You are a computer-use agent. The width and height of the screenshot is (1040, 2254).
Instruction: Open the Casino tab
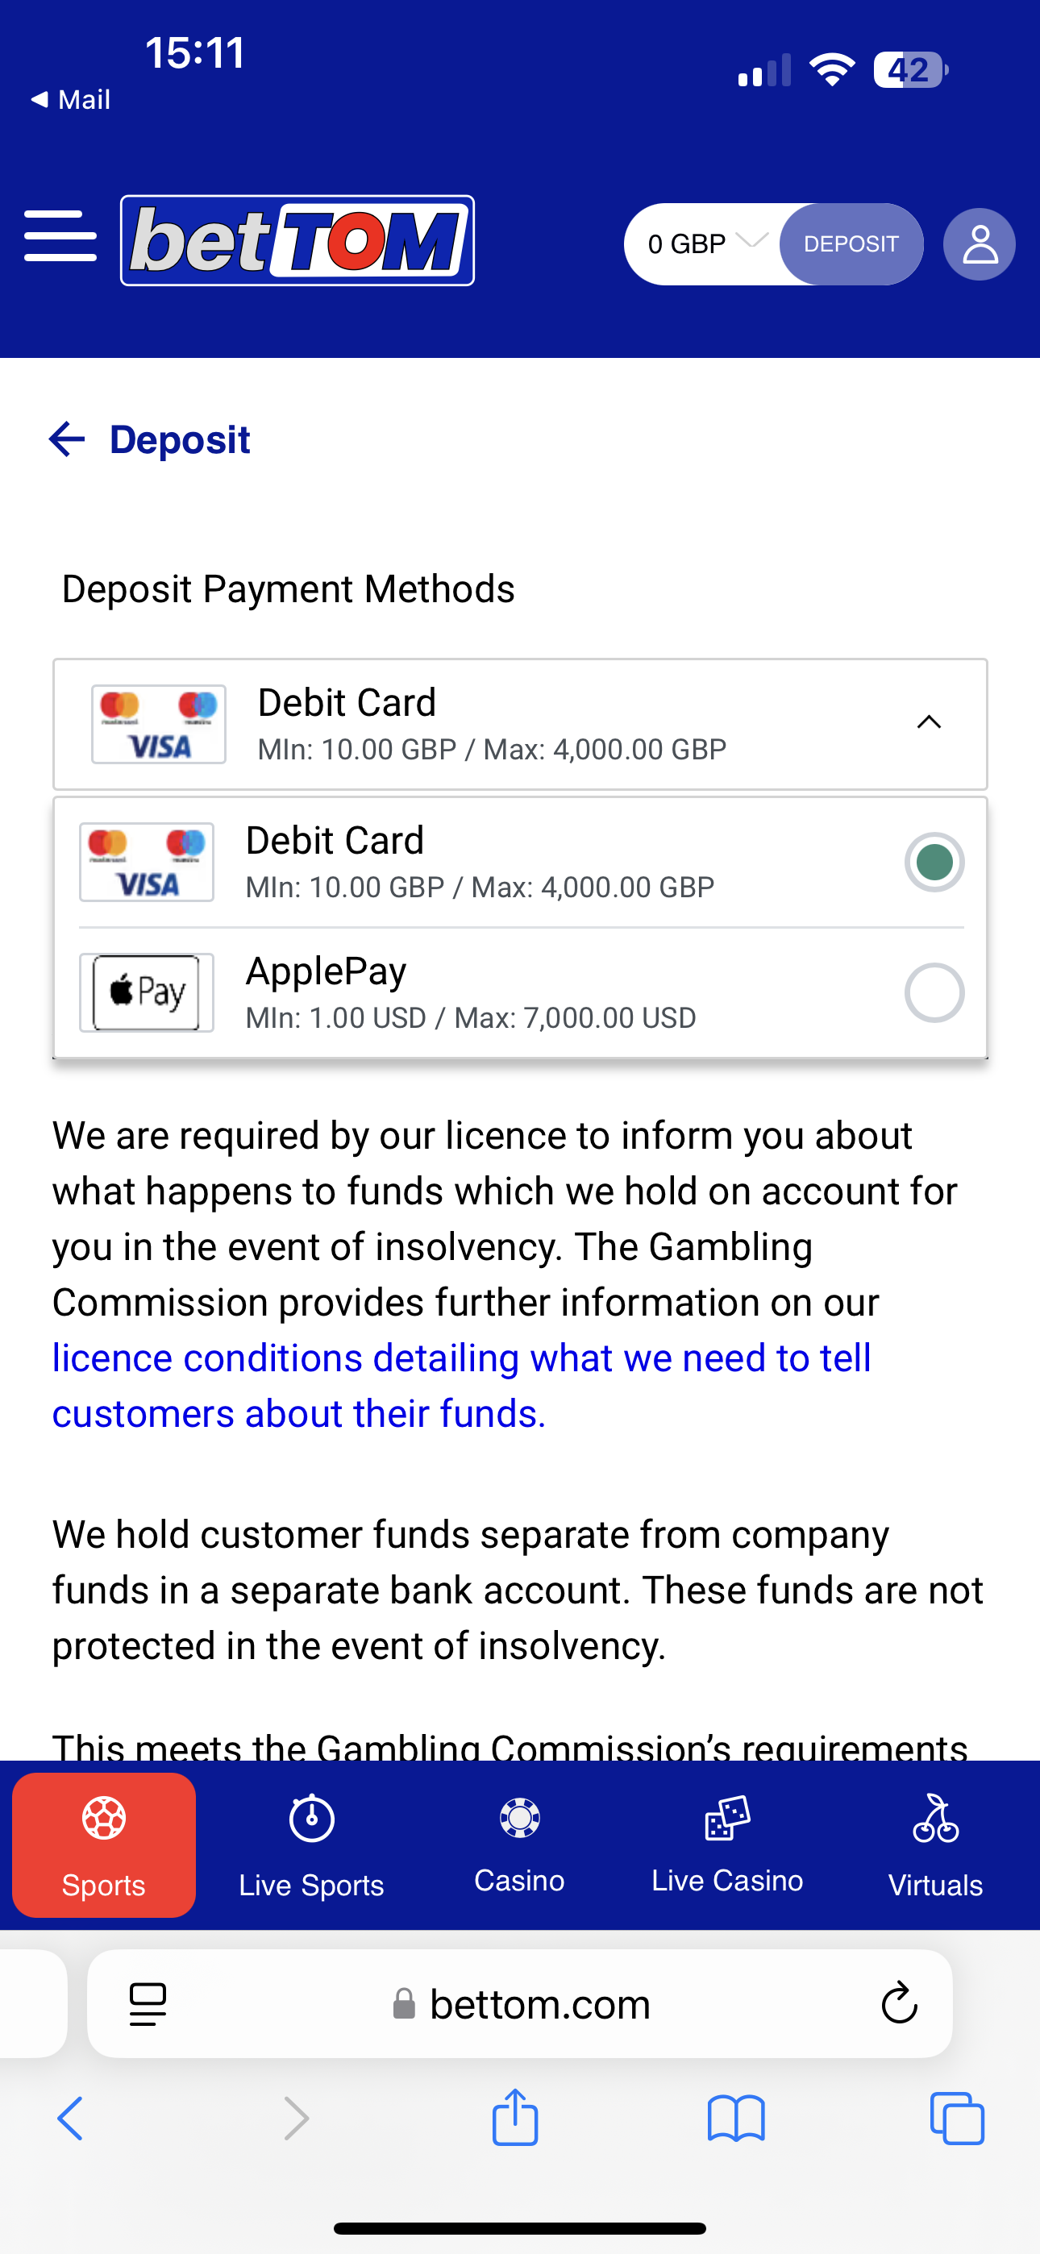[519, 1844]
